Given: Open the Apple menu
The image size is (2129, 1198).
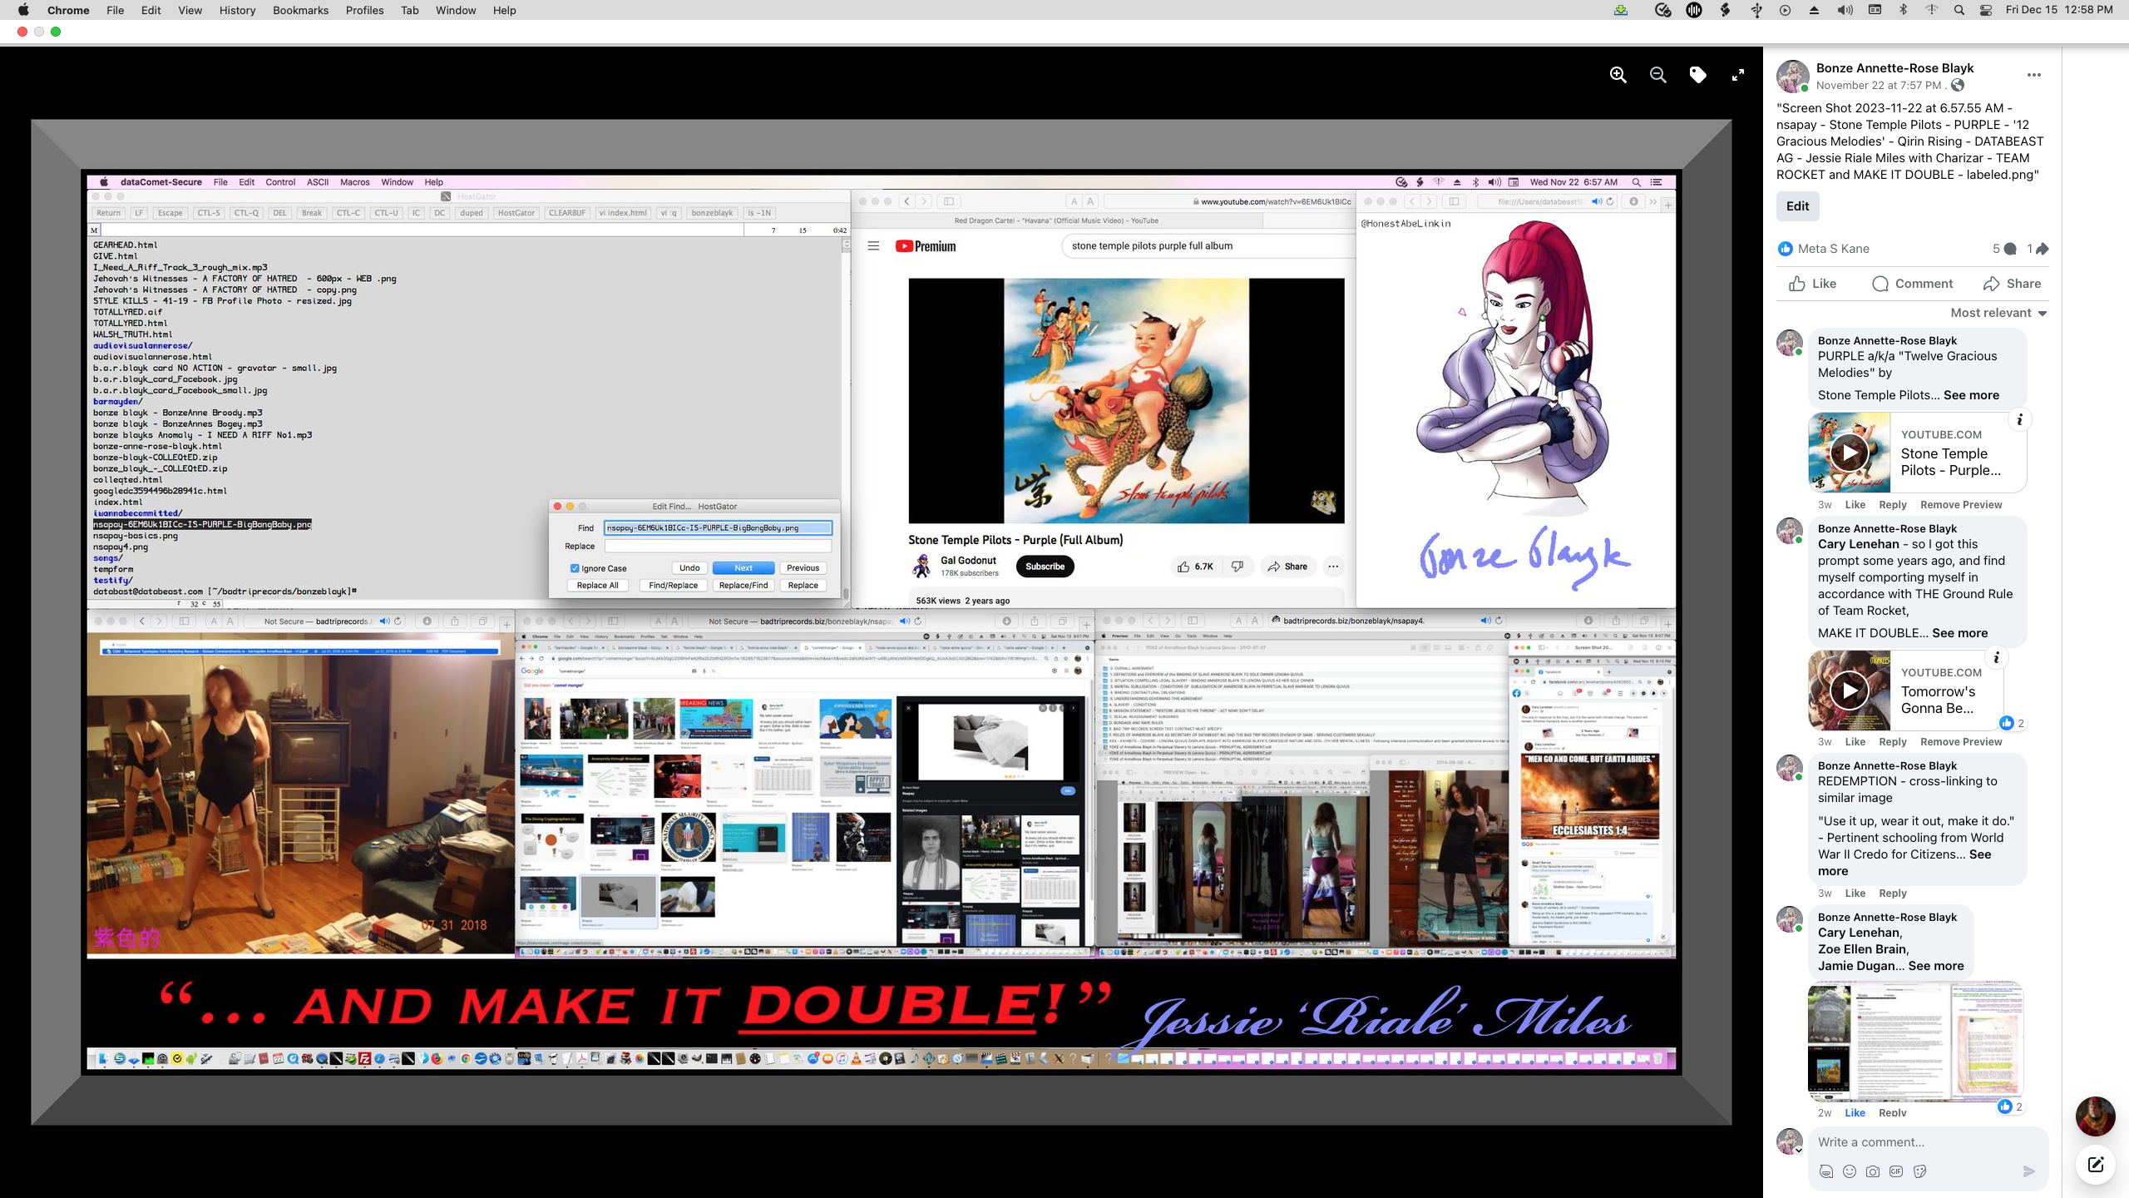Looking at the screenshot, I should pos(23,10).
